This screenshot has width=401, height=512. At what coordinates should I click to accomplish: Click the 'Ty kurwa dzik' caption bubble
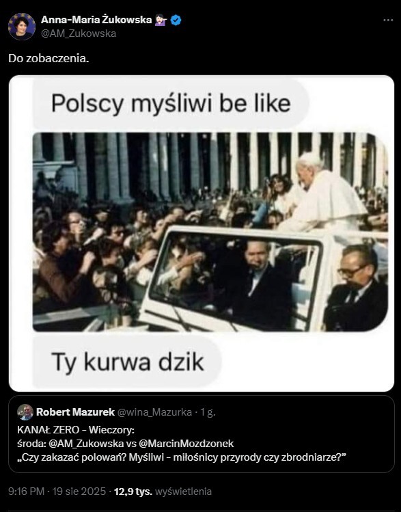pyautogui.click(x=127, y=362)
